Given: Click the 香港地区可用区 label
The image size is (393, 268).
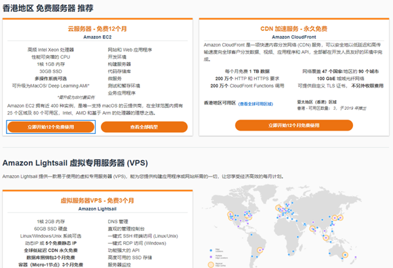Looking at the screenshot, I should tap(220, 103).
